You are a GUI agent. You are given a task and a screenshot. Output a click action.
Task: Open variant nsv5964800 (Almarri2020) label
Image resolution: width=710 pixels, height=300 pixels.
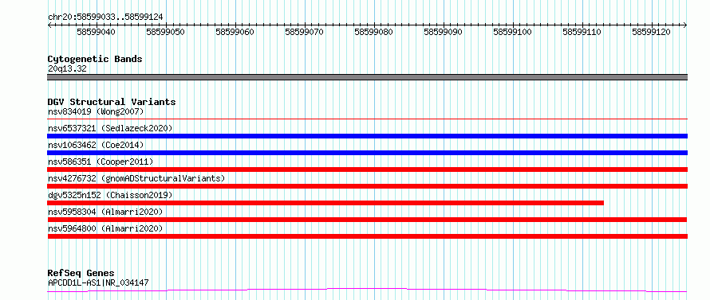tap(105, 228)
